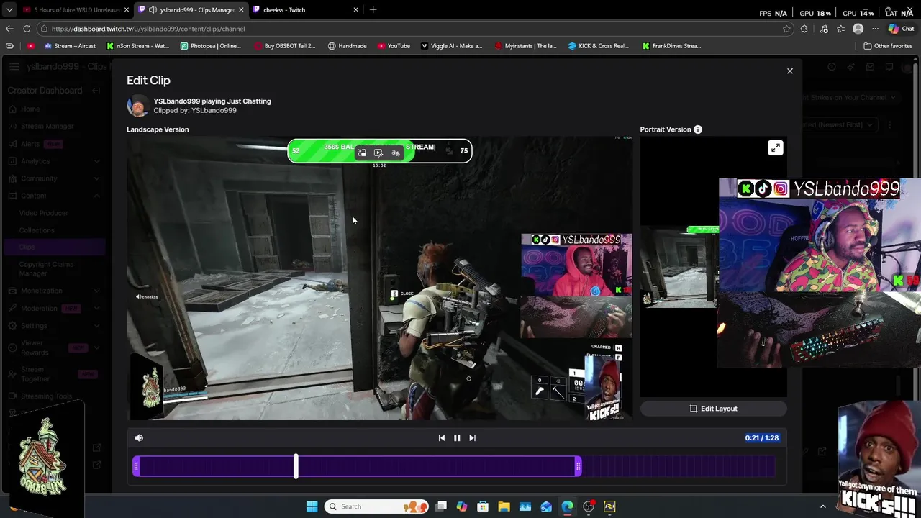The height and width of the screenshot is (518, 921).
Task: Skip forward with the next button
Action: (x=472, y=437)
